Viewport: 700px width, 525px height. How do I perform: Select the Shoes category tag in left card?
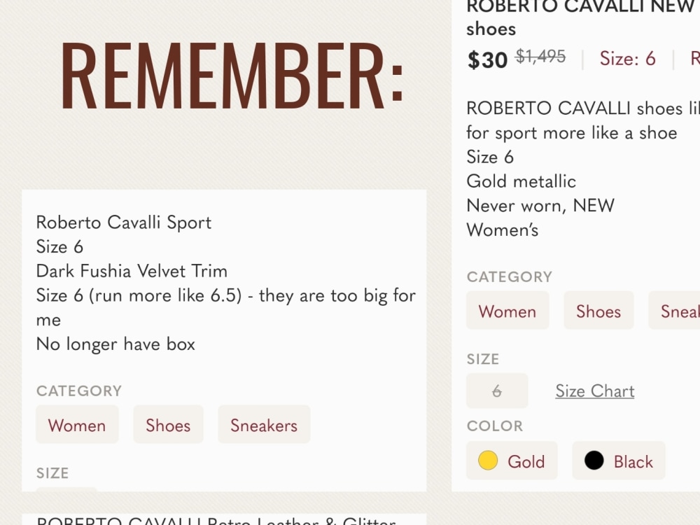(168, 425)
